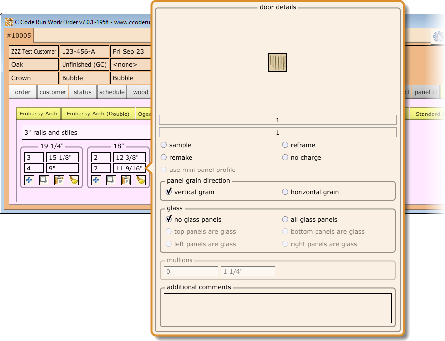
Task: Select the wood grain door preview thumbnail
Action: 277,63
